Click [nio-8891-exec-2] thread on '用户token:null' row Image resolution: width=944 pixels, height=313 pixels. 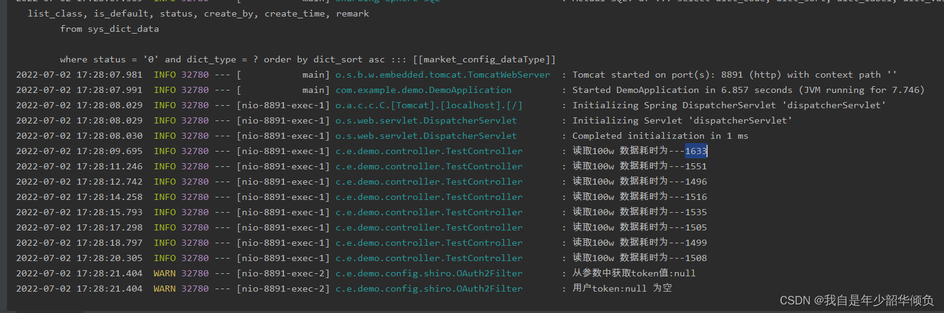coord(283,289)
